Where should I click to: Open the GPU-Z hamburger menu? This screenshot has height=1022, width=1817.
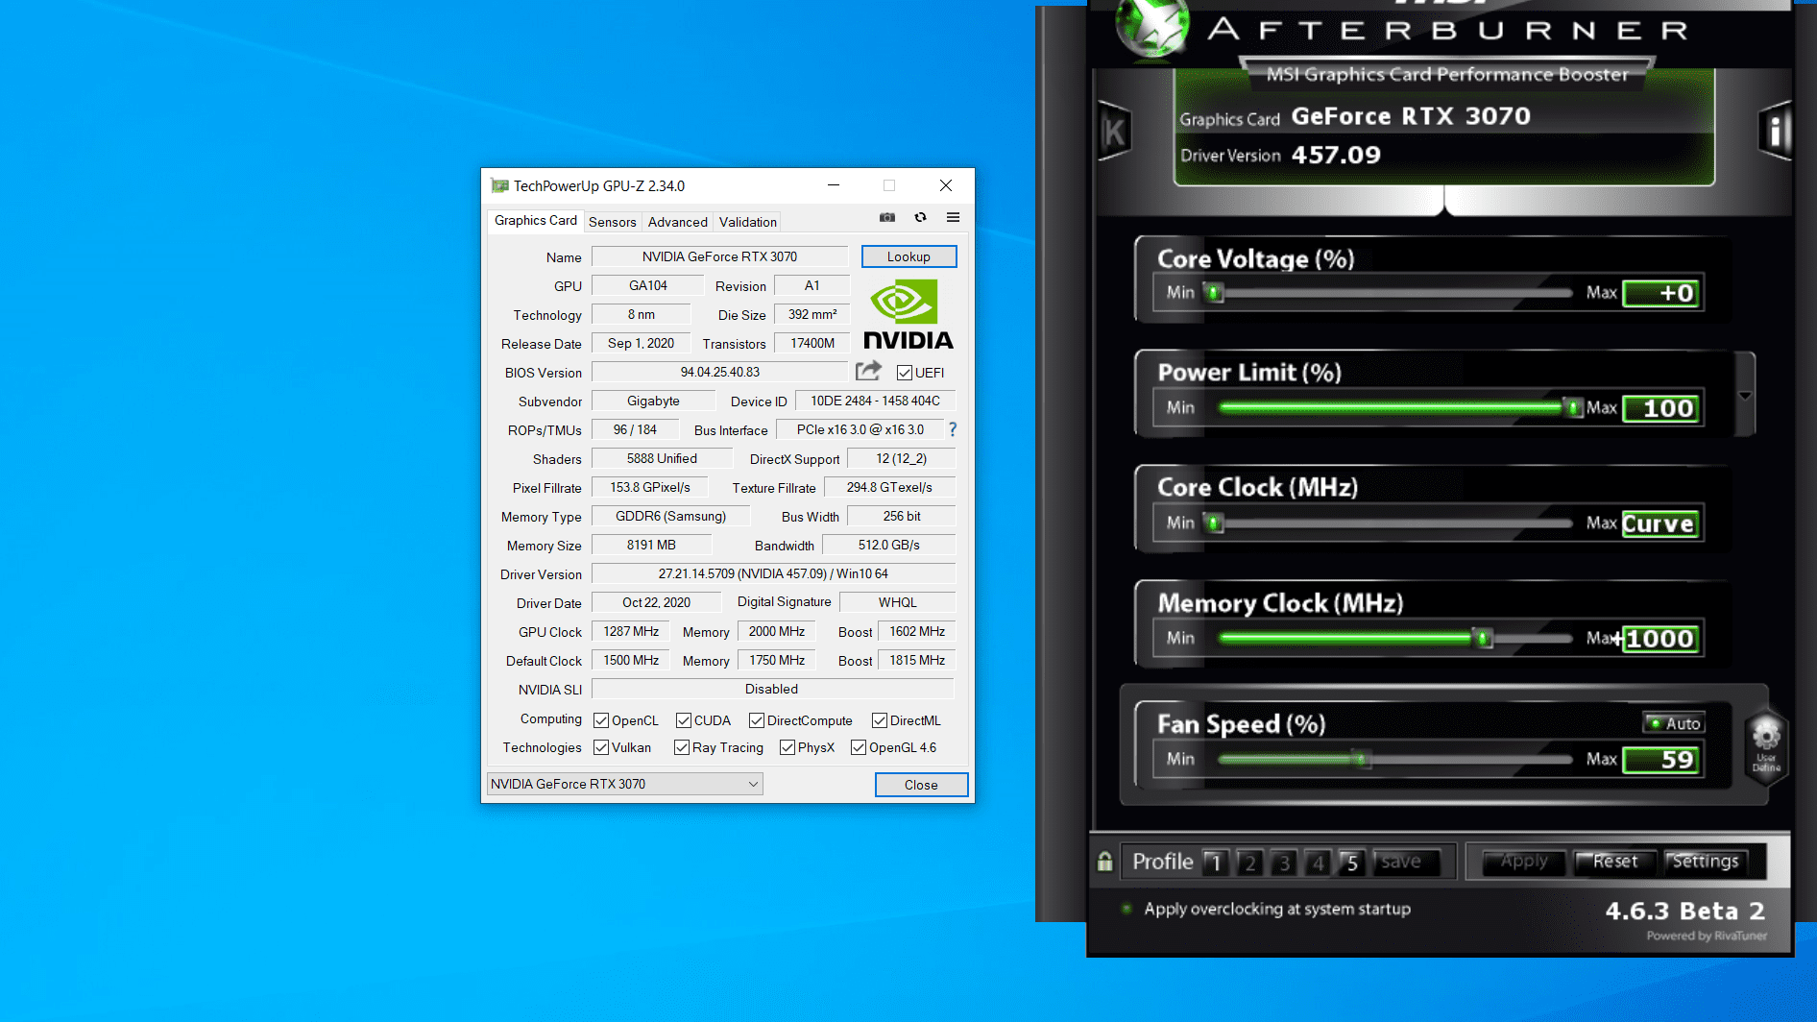953,217
